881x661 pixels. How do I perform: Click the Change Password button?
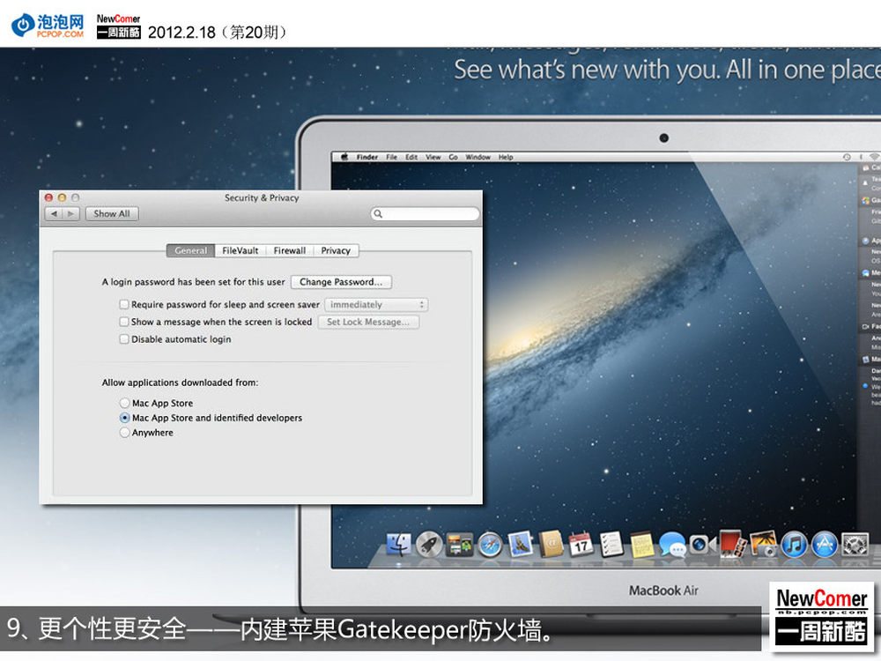(x=341, y=282)
